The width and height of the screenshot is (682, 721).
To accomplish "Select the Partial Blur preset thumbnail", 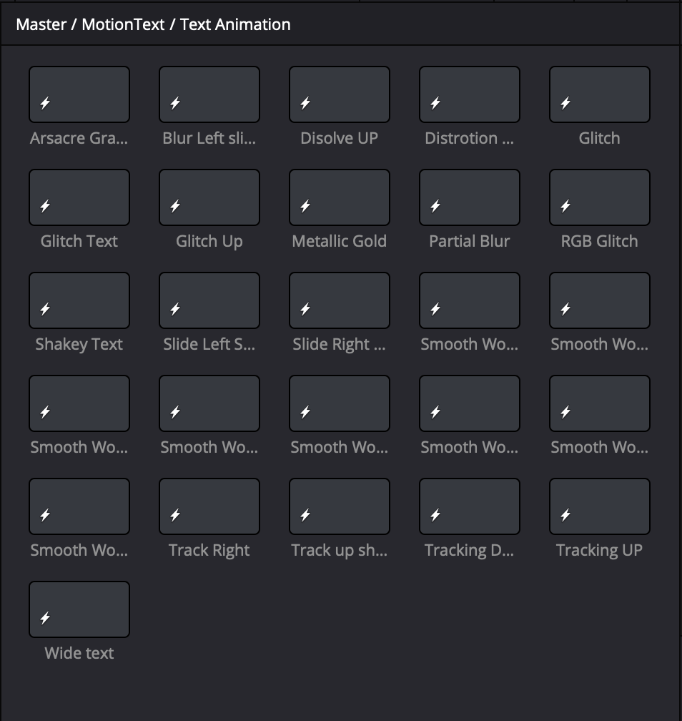I will click(x=470, y=197).
